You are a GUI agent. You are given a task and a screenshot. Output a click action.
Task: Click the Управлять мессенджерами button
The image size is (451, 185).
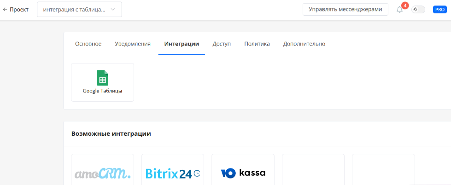345,10
